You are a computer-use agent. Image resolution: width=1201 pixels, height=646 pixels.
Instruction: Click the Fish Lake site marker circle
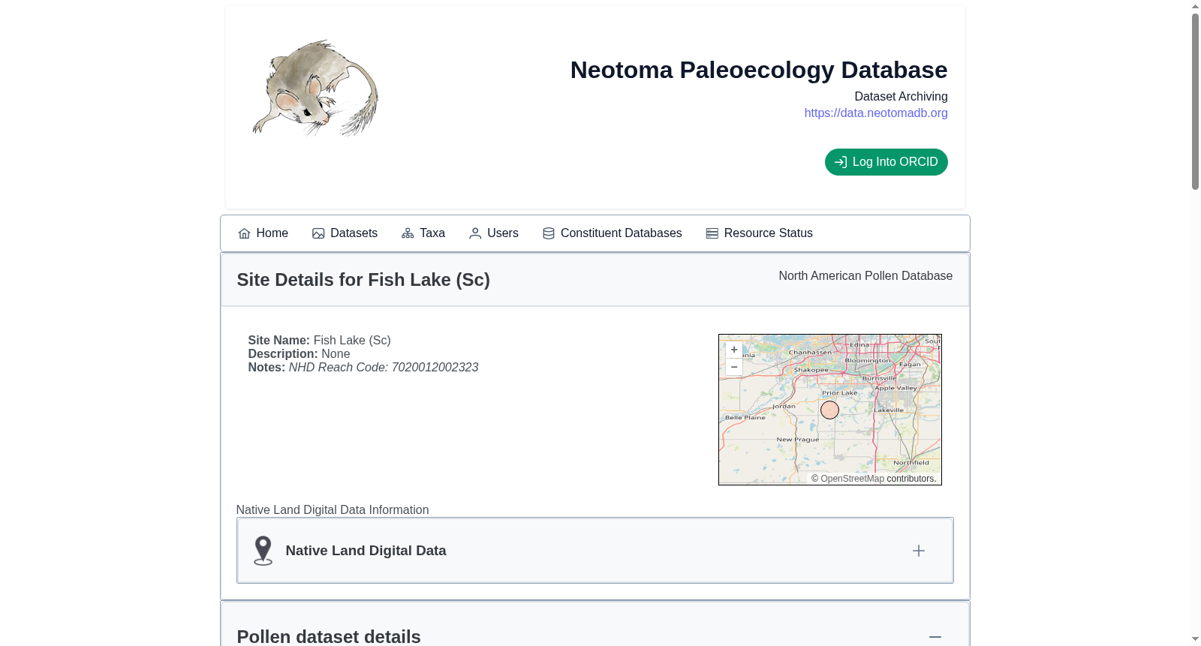[x=829, y=410]
